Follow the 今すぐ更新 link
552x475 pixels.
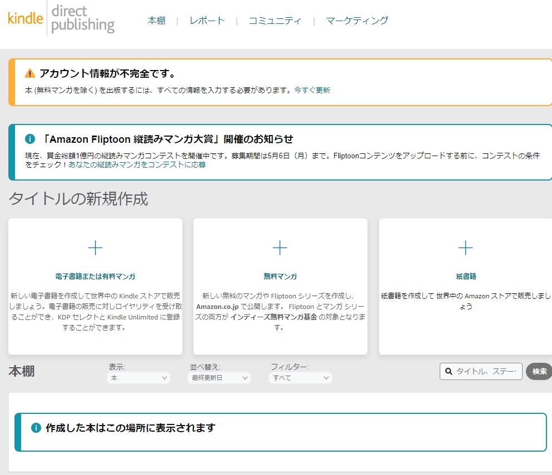point(312,90)
